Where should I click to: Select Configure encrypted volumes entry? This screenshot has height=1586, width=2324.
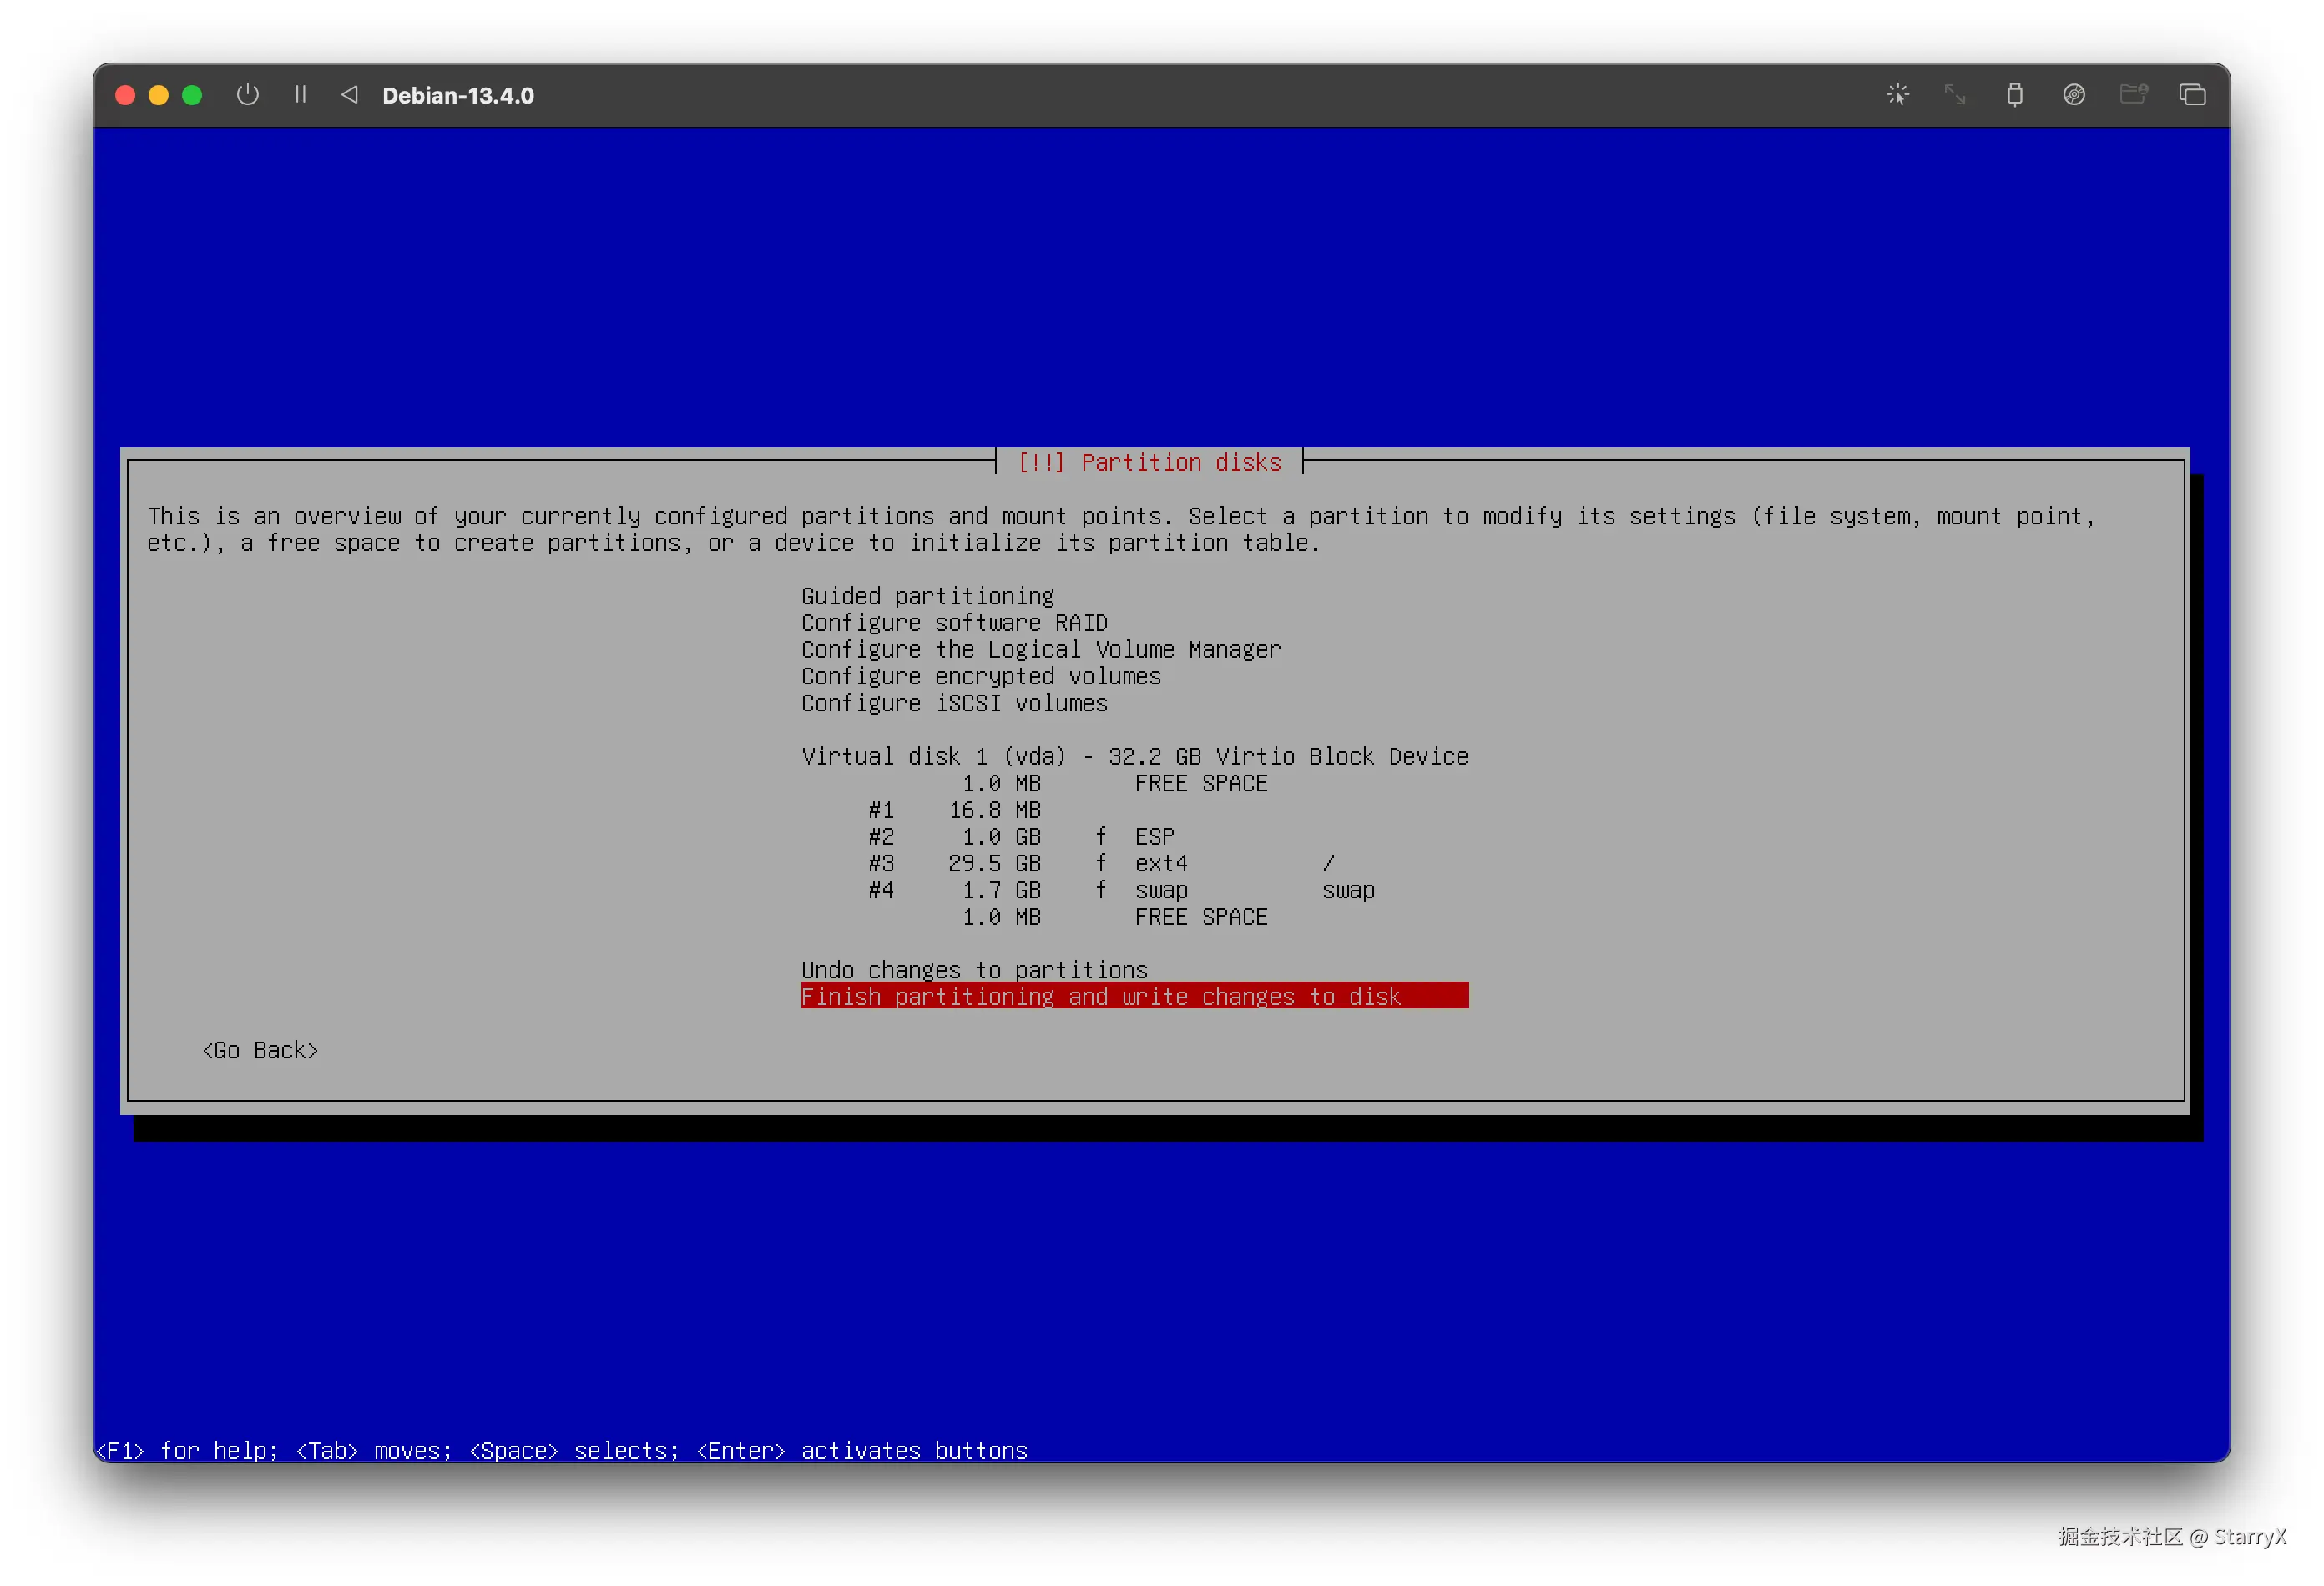tap(980, 677)
